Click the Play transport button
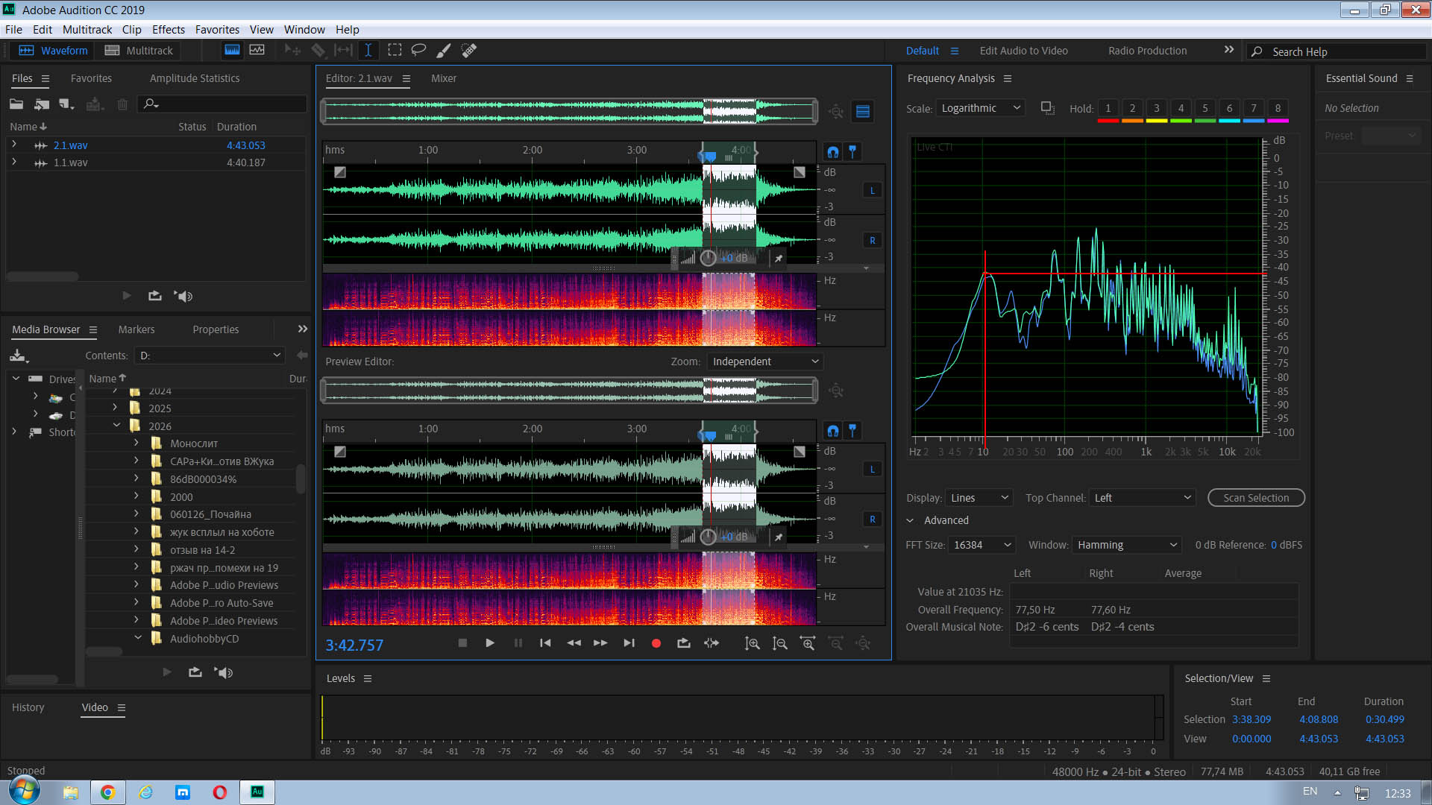The width and height of the screenshot is (1432, 805). 490,643
